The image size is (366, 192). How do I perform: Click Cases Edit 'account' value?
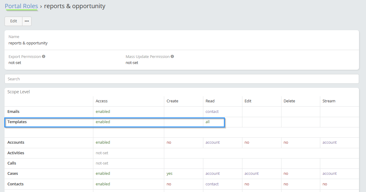tap(251, 174)
